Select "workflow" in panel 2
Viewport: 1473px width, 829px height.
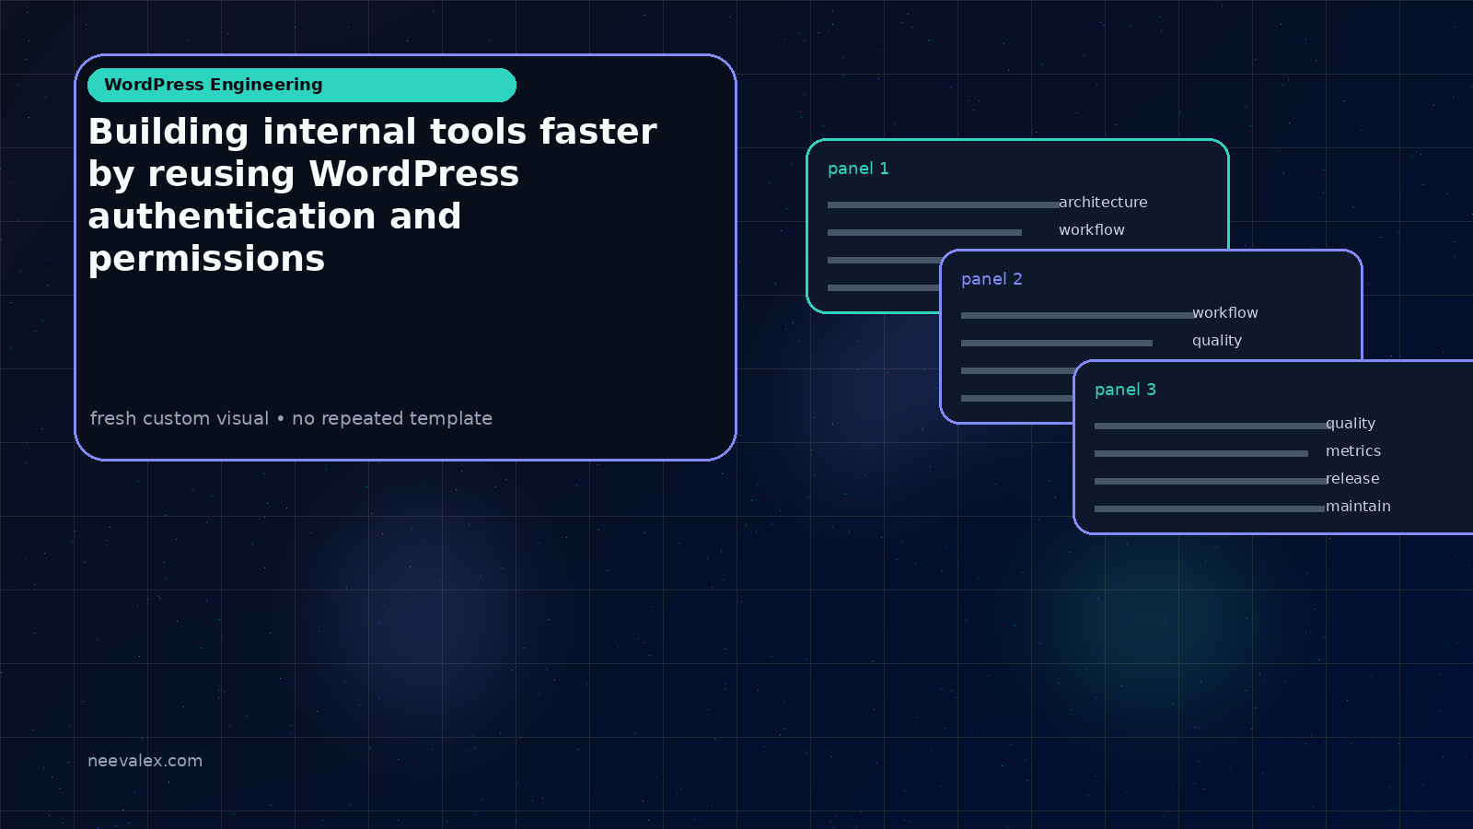(1225, 313)
